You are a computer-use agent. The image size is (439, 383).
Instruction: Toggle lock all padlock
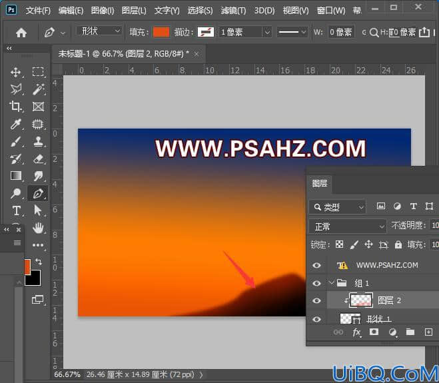[x=398, y=244]
